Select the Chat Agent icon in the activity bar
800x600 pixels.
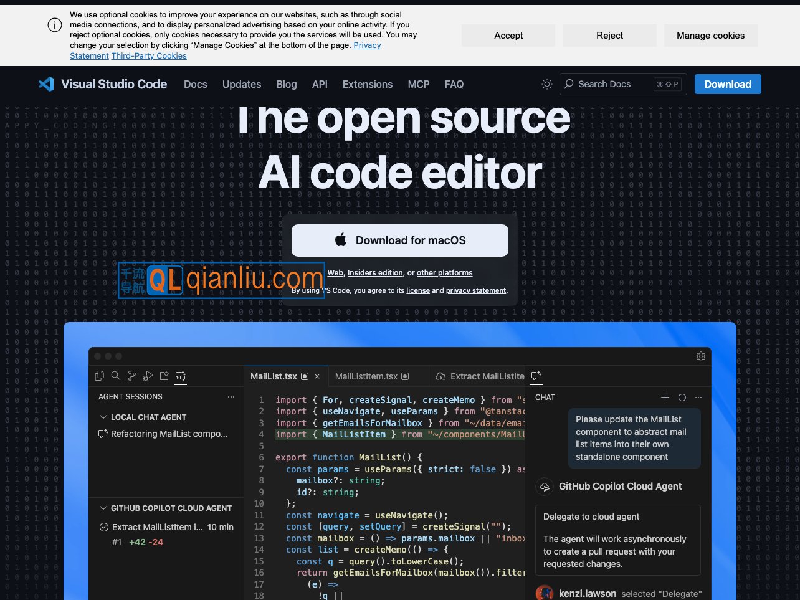[x=181, y=375]
